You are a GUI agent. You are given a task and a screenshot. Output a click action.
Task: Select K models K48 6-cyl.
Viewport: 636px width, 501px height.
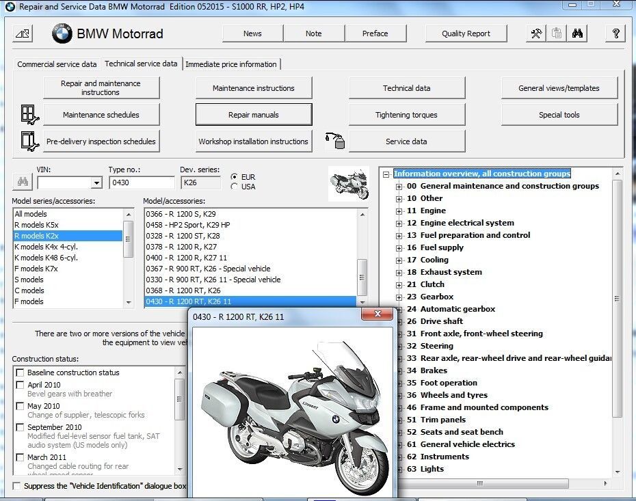pyautogui.click(x=68, y=258)
